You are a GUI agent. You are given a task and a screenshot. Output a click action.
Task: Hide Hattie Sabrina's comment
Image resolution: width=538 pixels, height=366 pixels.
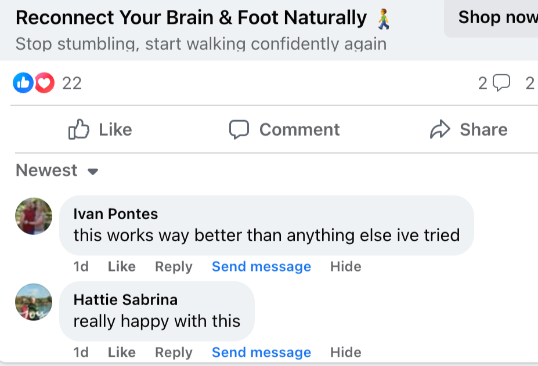pos(346,353)
